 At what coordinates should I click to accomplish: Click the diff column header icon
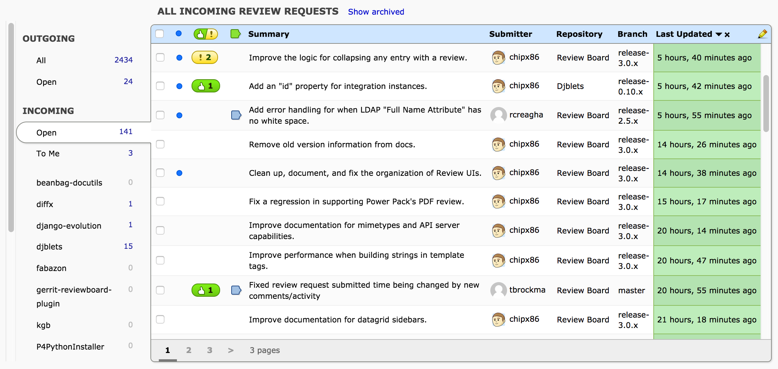(x=235, y=34)
